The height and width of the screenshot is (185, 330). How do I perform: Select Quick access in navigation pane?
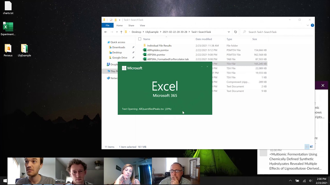118,42
